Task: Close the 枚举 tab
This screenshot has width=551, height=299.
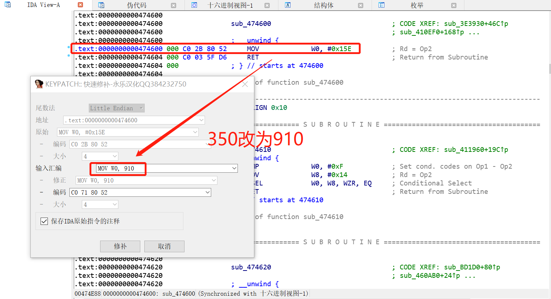Action: click(454, 5)
